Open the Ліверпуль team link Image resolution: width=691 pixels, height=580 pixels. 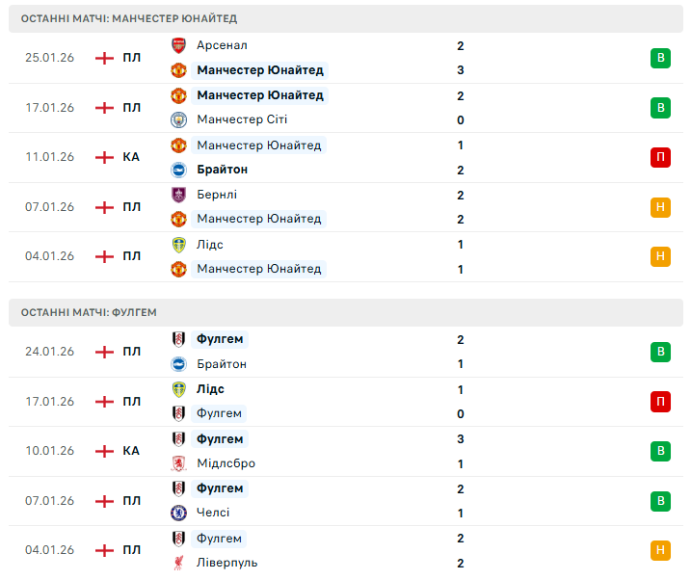point(226,563)
